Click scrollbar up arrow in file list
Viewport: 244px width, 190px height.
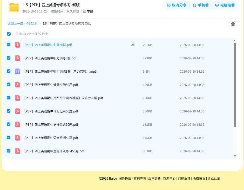235,41
